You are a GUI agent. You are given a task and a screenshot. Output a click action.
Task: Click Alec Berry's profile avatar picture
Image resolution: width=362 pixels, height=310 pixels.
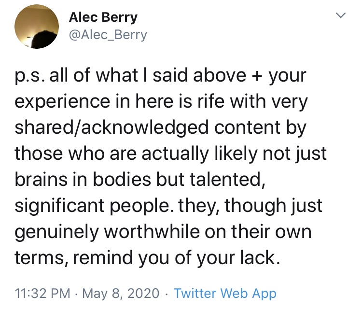click(x=34, y=28)
